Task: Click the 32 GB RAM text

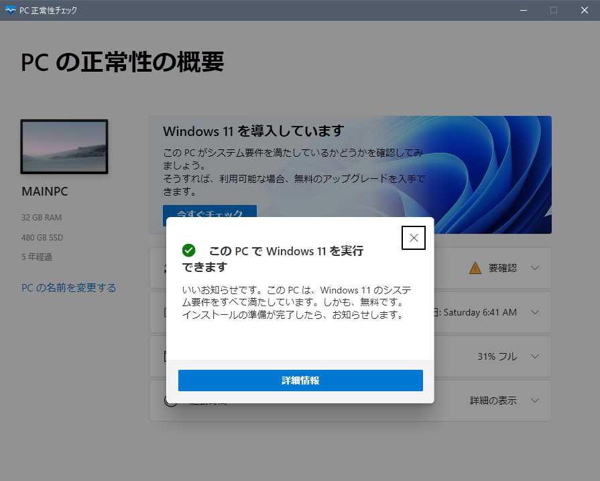Action: tap(42, 218)
